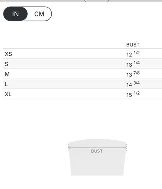162x189 pixels.
Task: Switch units to CM
Action: [39, 14]
